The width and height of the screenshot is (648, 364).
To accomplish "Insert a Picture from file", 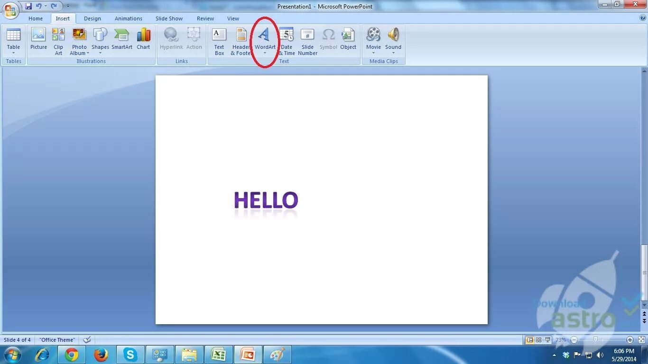I will 38,39.
